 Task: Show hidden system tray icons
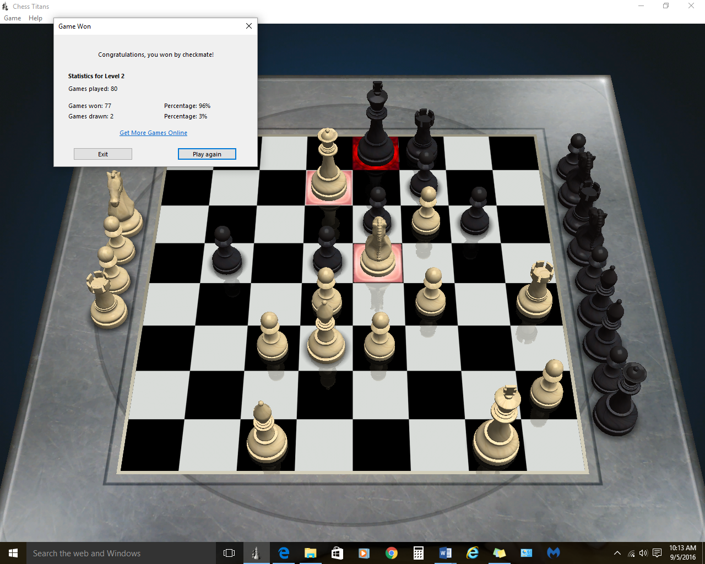pos(617,553)
